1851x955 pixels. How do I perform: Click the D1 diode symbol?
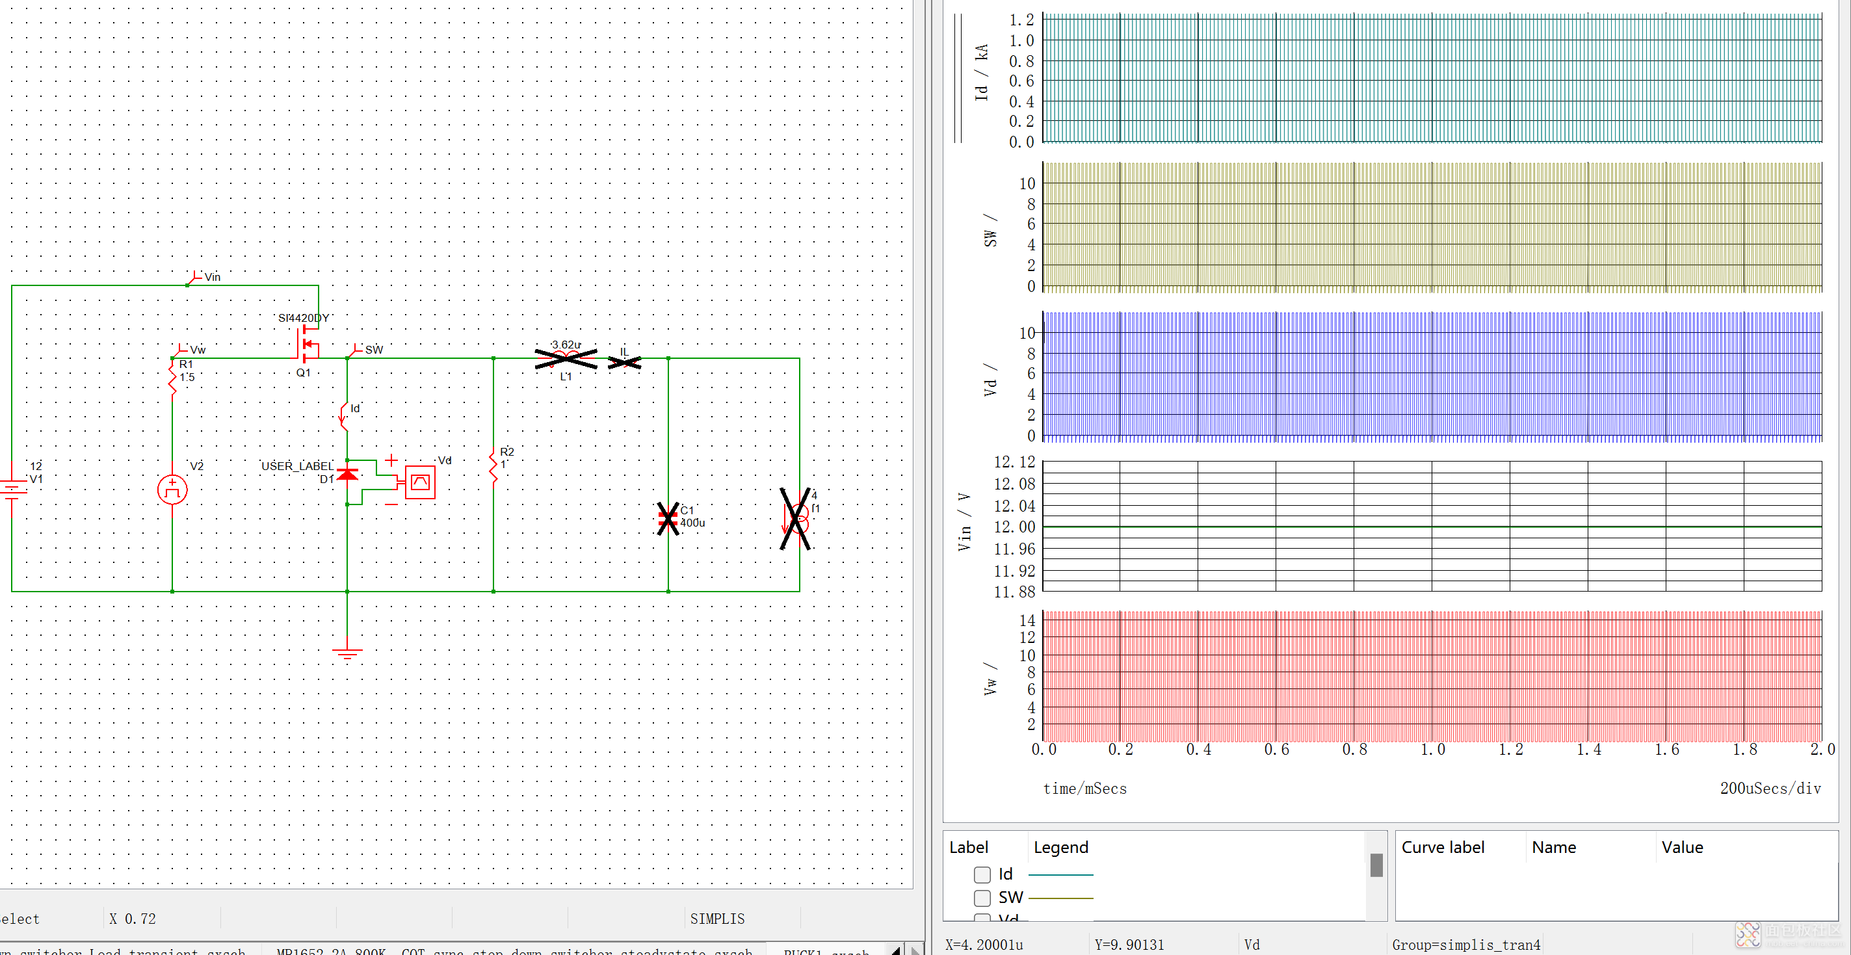click(x=347, y=475)
